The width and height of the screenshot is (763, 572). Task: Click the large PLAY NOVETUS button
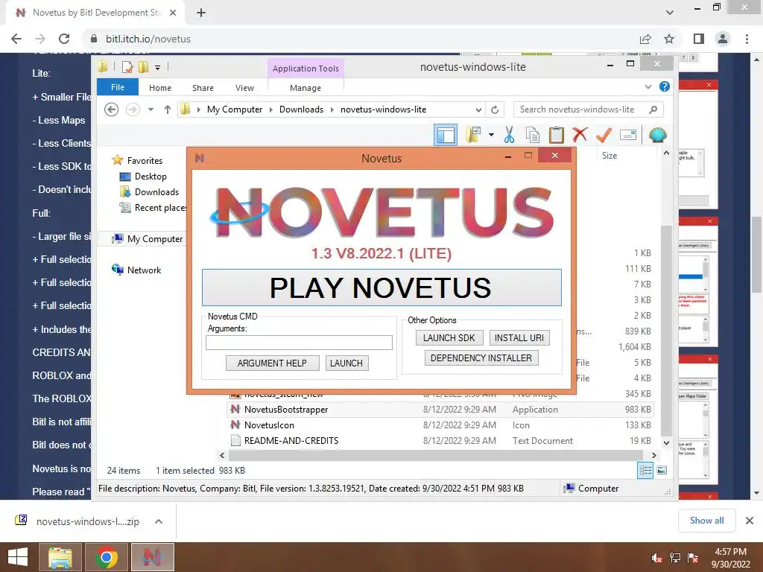coord(381,287)
